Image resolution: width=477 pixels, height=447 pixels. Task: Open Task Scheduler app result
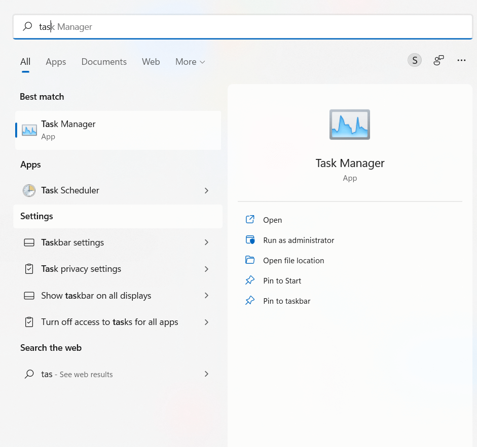(x=118, y=190)
